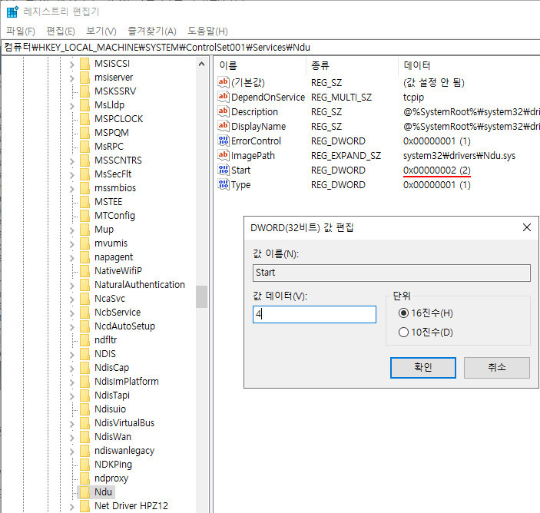The height and width of the screenshot is (513, 540).
Task: Select the ndiswanlegacy tree item
Action: (x=124, y=451)
